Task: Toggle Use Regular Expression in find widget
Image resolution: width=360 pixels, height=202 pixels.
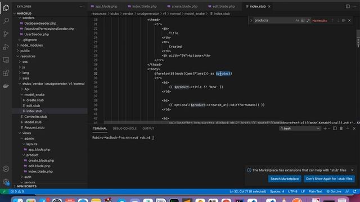Action: tap(308, 21)
